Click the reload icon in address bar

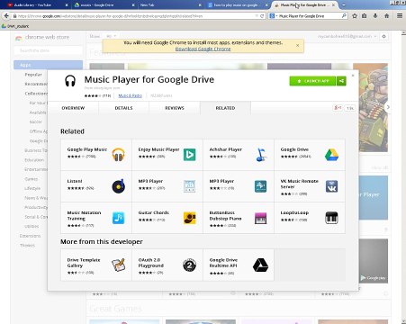pyautogui.click(x=262, y=16)
